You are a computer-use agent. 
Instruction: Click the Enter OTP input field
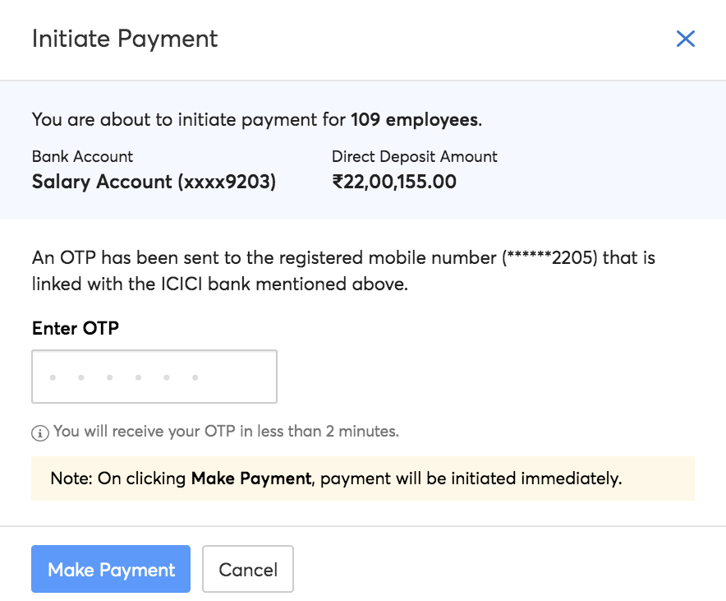pos(154,377)
